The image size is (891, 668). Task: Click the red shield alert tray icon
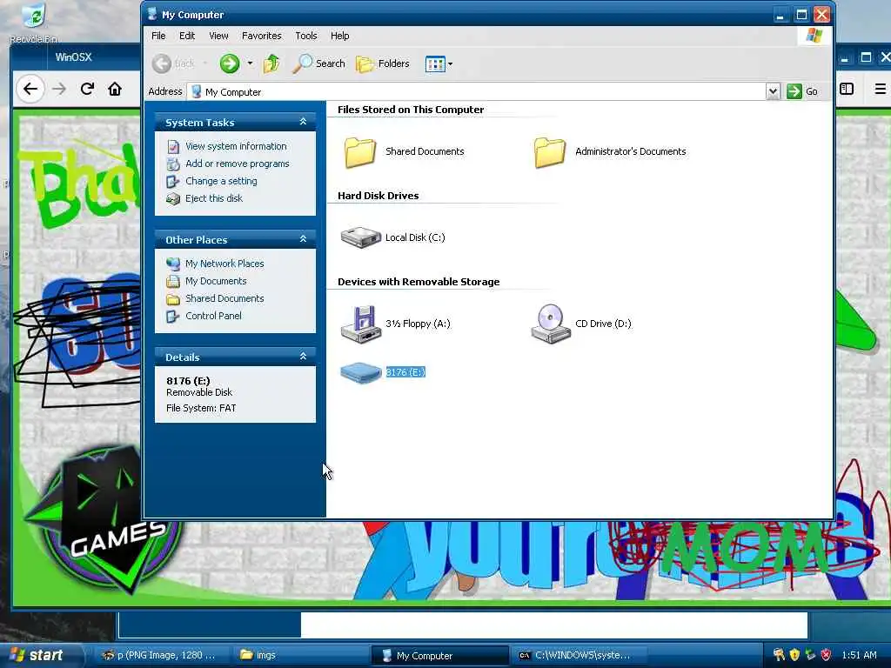point(826,655)
